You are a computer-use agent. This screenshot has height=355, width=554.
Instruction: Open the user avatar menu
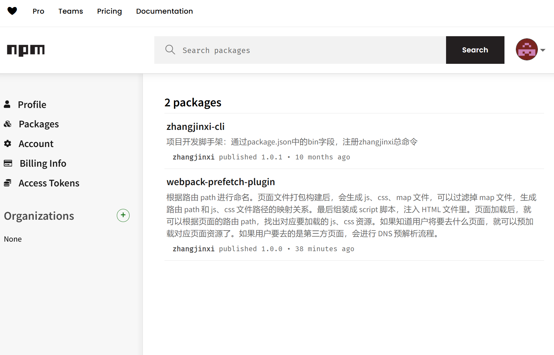527,50
